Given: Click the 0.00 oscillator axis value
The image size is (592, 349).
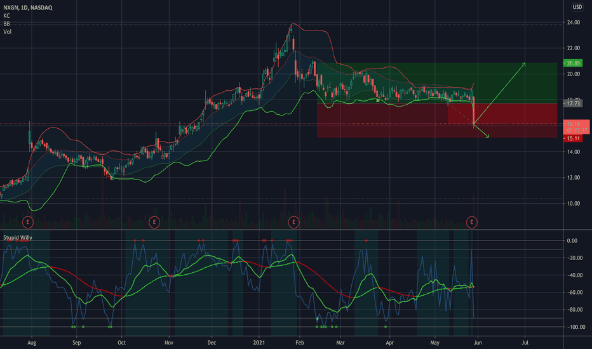Looking at the screenshot, I should point(572,240).
